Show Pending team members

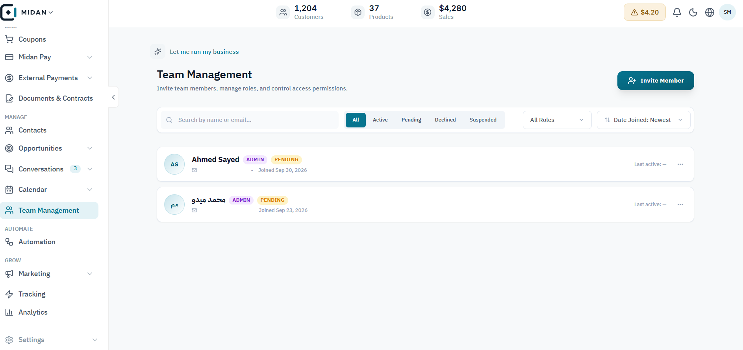coord(411,120)
